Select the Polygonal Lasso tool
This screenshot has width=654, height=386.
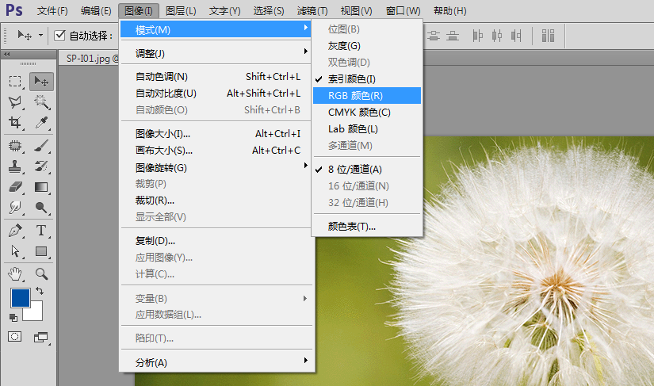coord(15,102)
